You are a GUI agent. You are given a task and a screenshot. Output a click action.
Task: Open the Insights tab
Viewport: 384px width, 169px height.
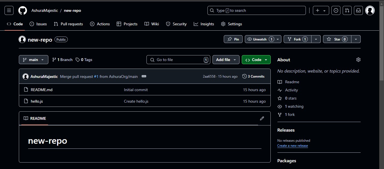coord(204,24)
